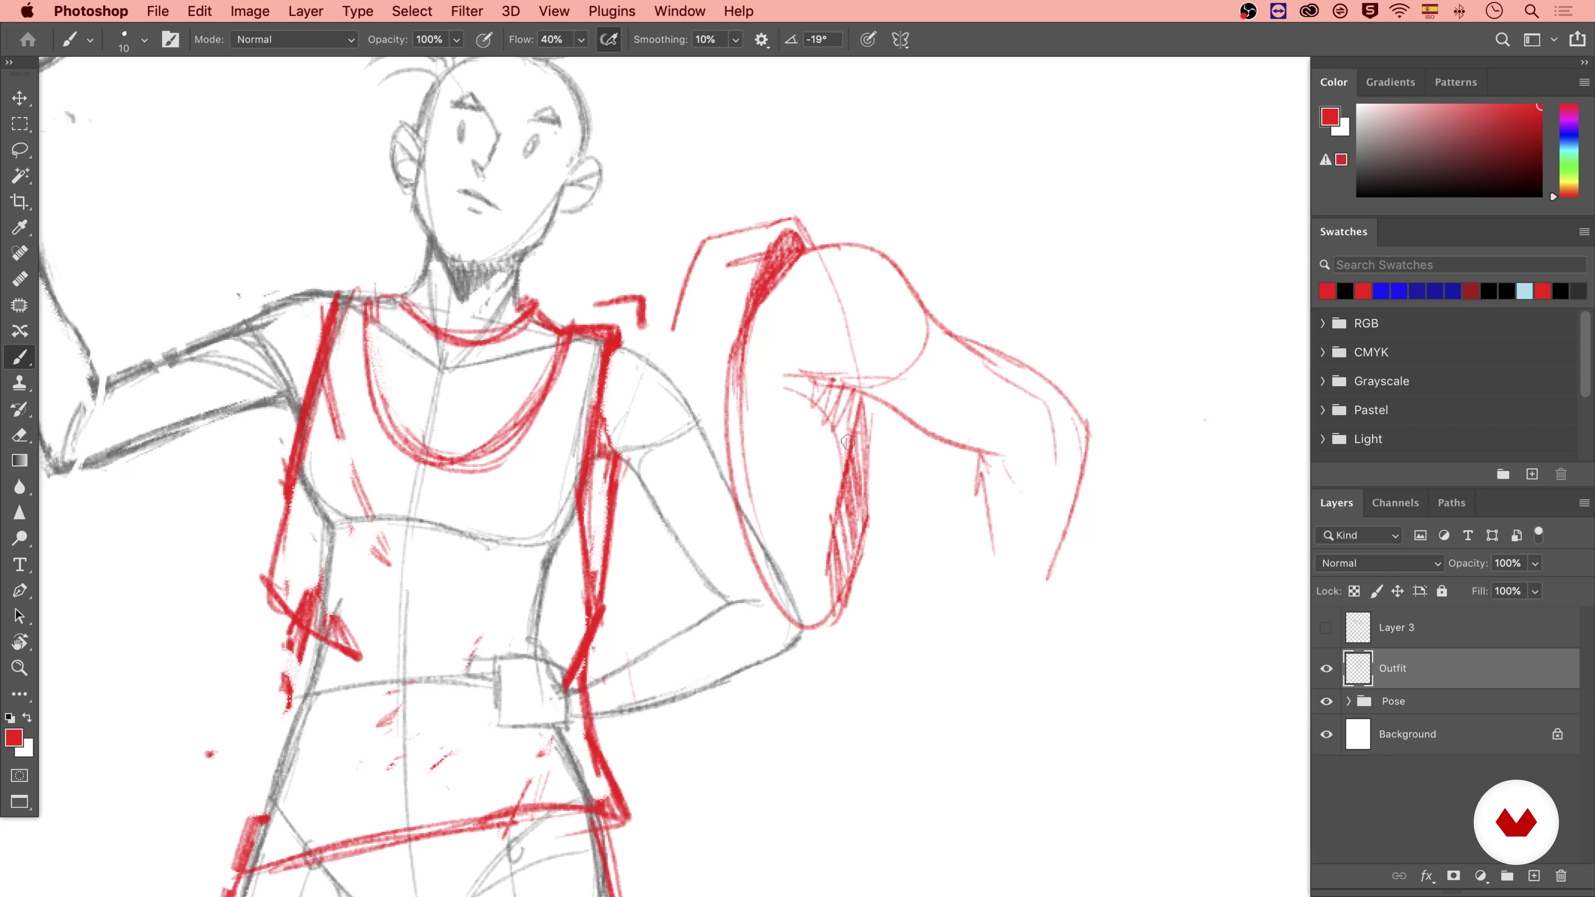Image resolution: width=1595 pixels, height=897 pixels.
Task: Click the Search Swatches field
Action: coord(1460,265)
